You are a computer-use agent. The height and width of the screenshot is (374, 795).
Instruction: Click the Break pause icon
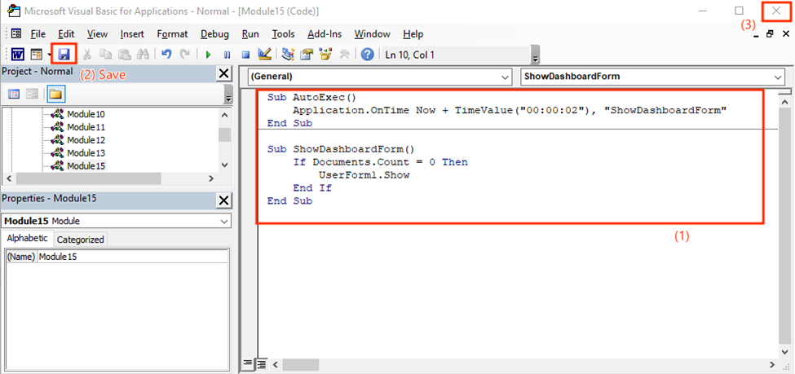(x=227, y=55)
